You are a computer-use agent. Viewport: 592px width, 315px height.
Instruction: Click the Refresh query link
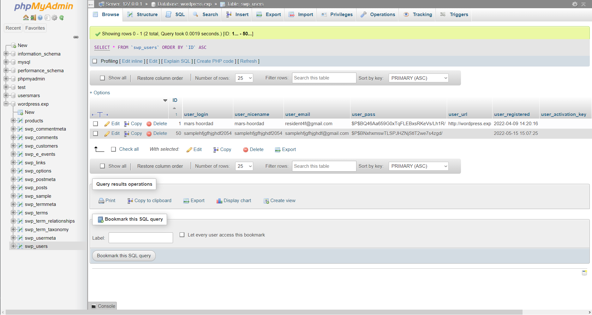tap(248, 61)
